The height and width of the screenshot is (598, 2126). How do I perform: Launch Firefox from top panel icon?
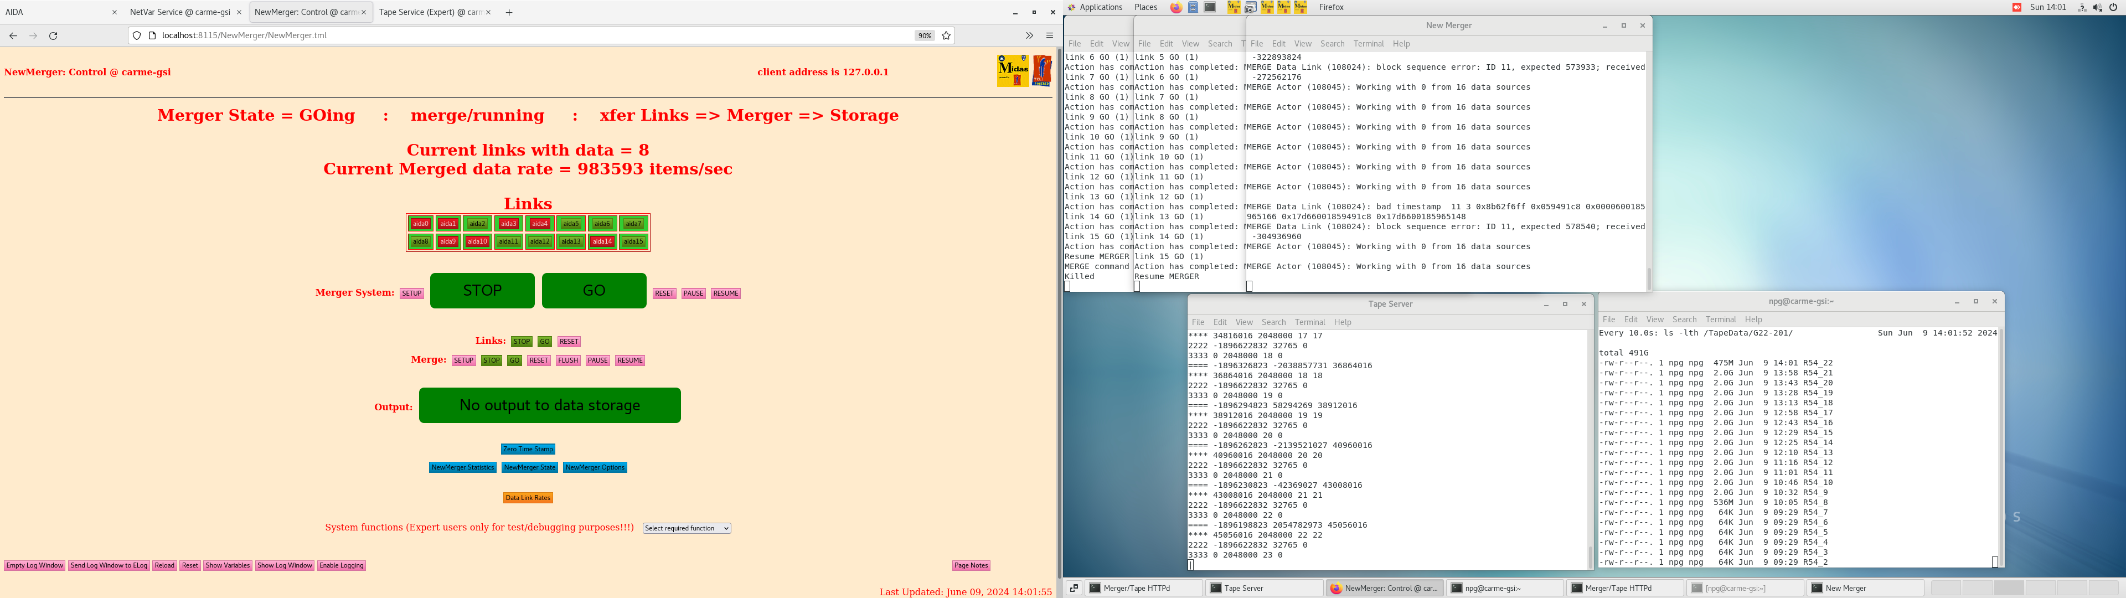pos(1176,7)
